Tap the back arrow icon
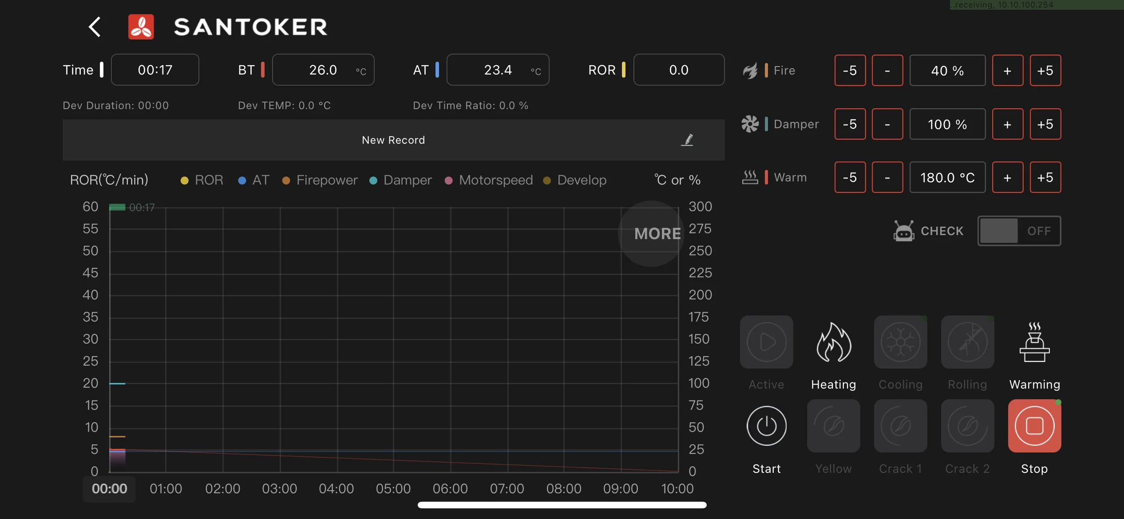 (x=95, y=27)
